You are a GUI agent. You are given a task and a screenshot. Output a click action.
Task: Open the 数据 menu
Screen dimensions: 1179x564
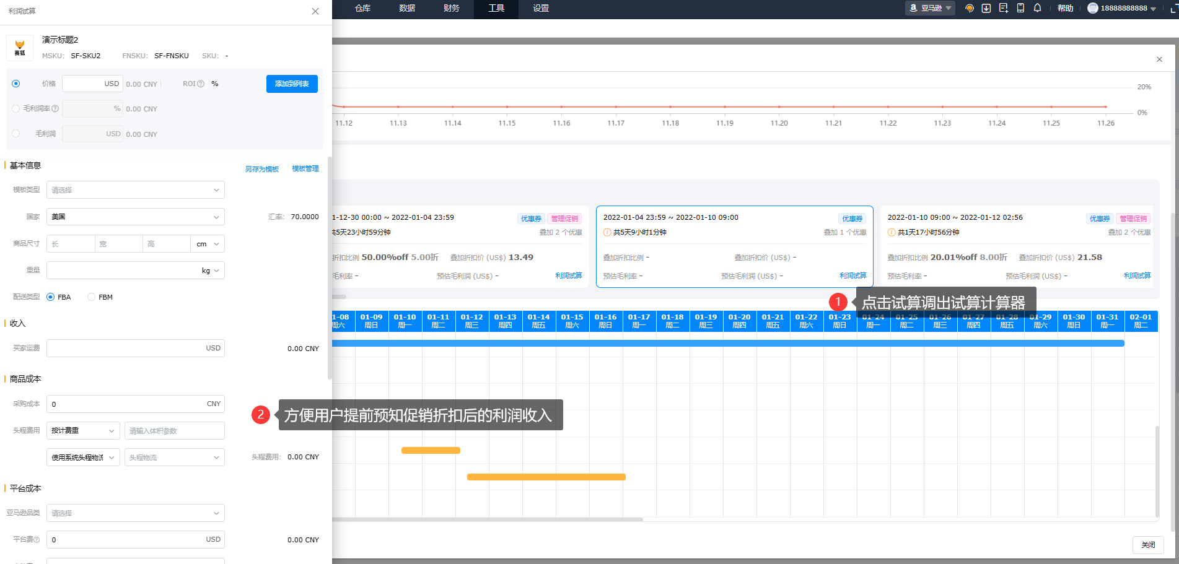tap(407, 9)
